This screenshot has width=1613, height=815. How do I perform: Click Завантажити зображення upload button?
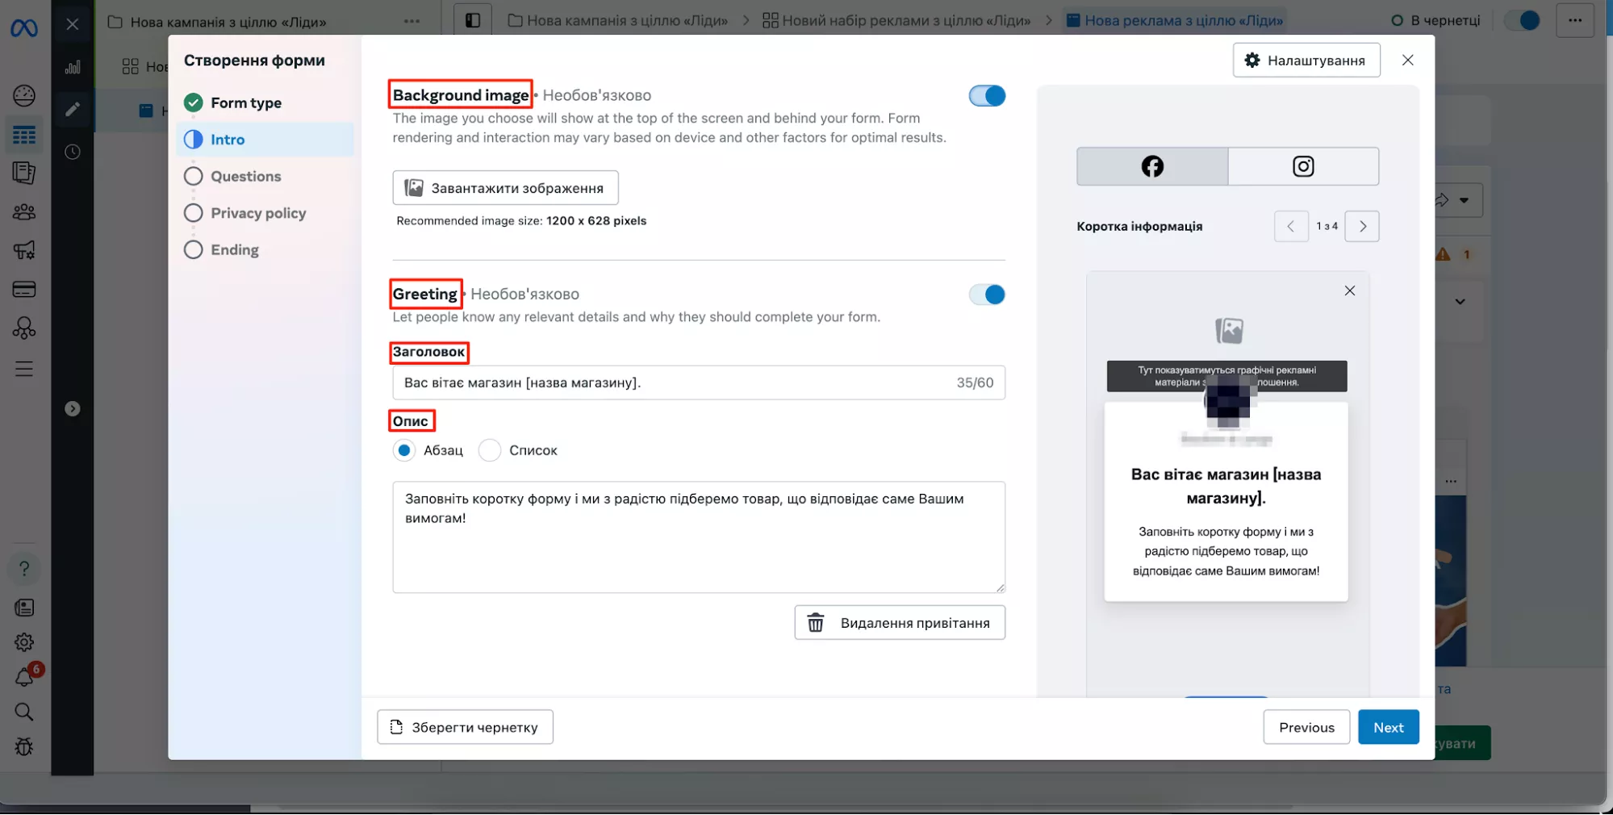(505, 188)
